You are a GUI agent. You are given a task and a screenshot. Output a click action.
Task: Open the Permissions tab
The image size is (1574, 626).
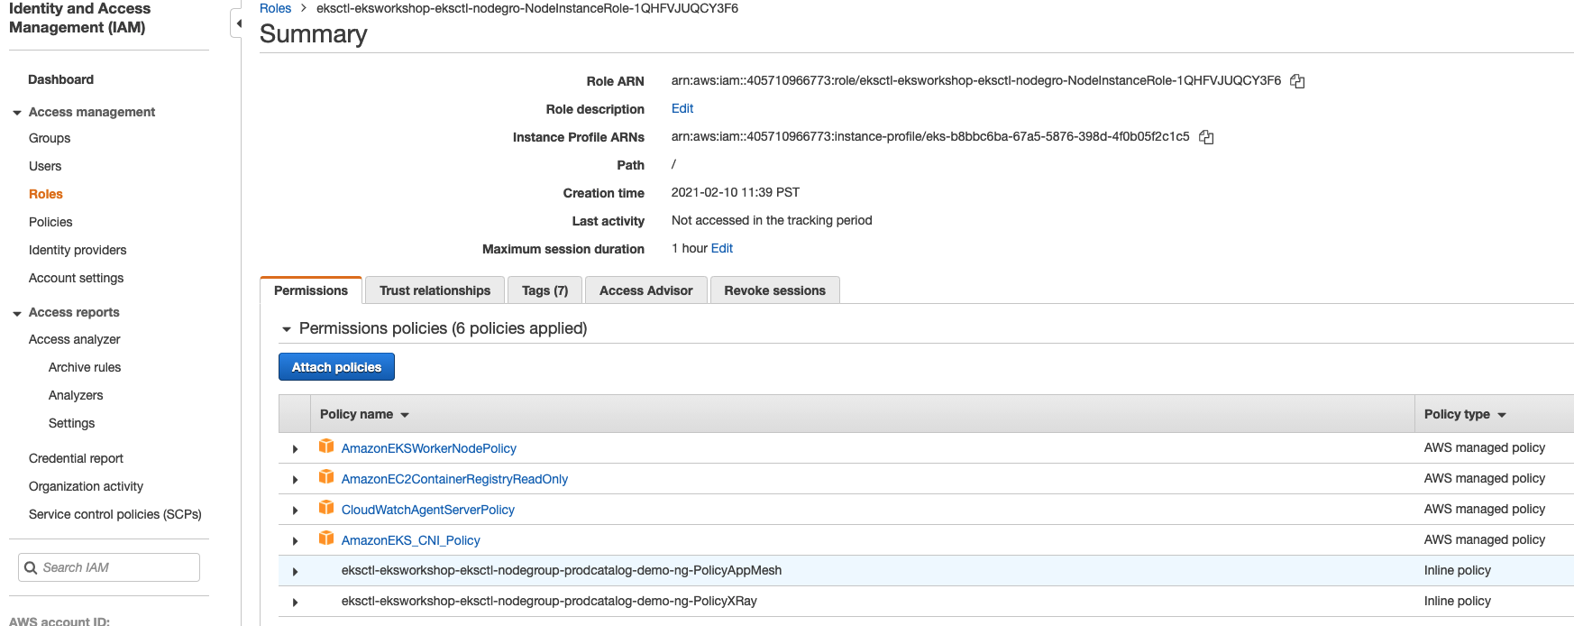(x=311, y=290)
